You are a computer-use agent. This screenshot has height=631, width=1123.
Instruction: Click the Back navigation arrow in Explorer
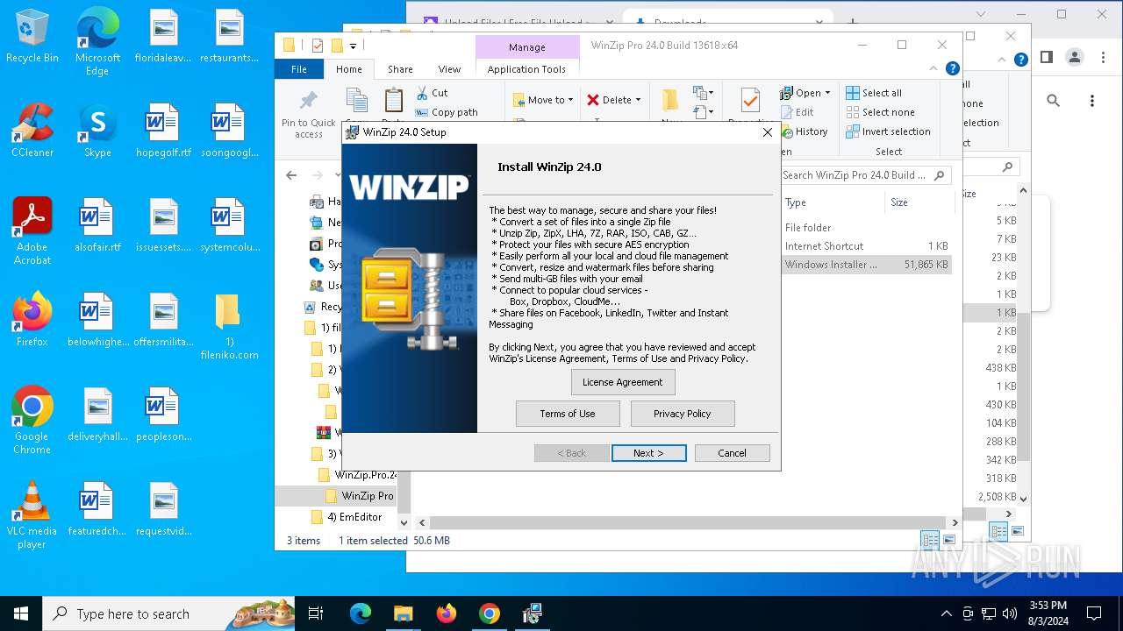tap(292, 175)
